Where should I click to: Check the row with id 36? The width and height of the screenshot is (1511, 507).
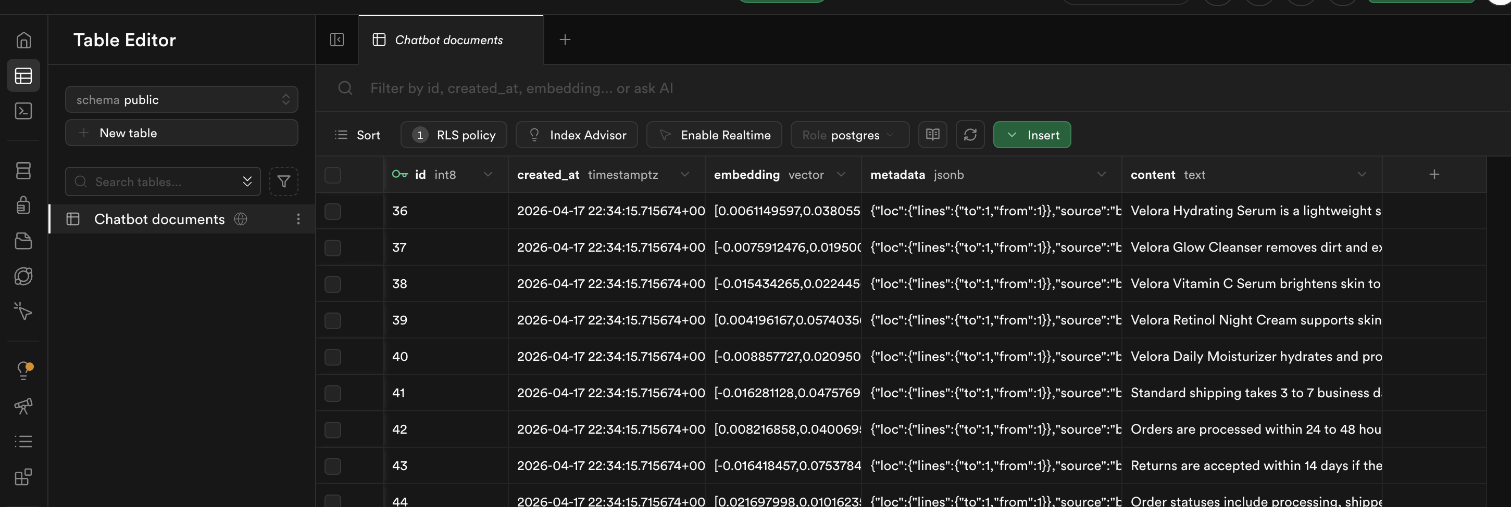click(x=333, y=211)
